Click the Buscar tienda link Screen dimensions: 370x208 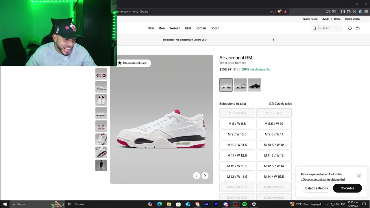310,19
